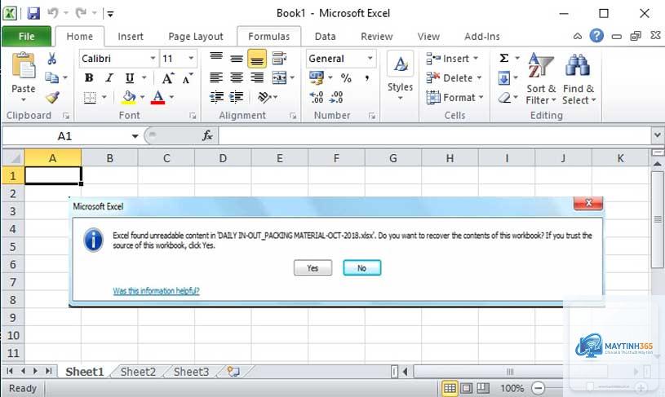Toggle Bold formatting
The width and height of the screenshot is (665, 397).
89,78
